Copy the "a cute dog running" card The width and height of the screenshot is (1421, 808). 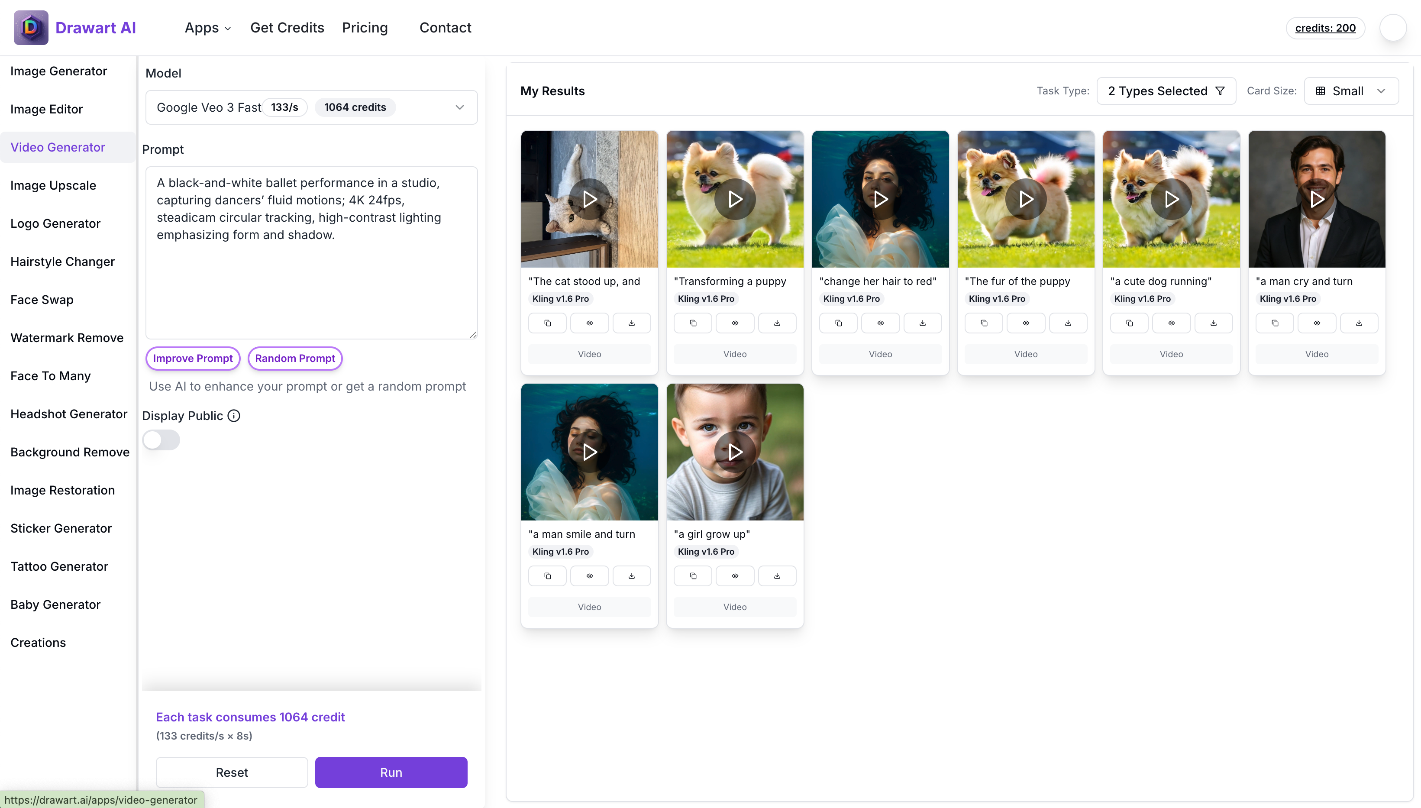click(1129, 323)
